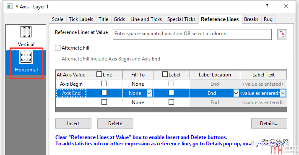Click the column selector icon beside value box
Viewport: 299px width, 155px height.
click(x=282, y=34)
